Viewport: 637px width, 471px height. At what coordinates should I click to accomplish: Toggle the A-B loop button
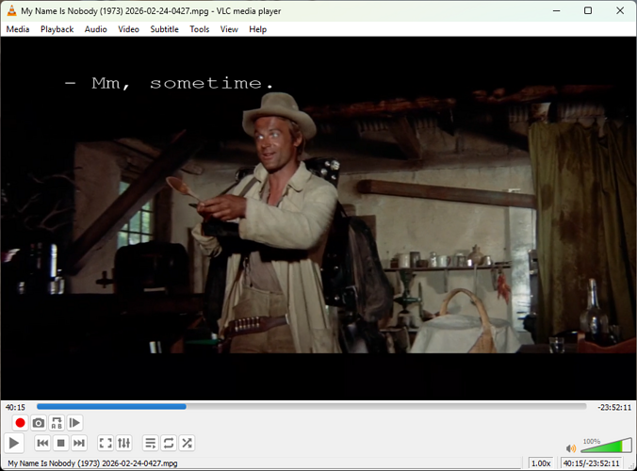pos(57,423)
